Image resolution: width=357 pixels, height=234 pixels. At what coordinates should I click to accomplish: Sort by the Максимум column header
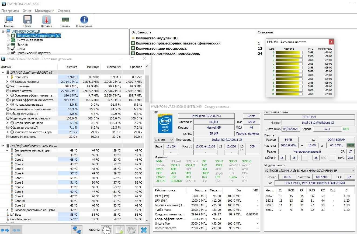click(x=112, y=67)
